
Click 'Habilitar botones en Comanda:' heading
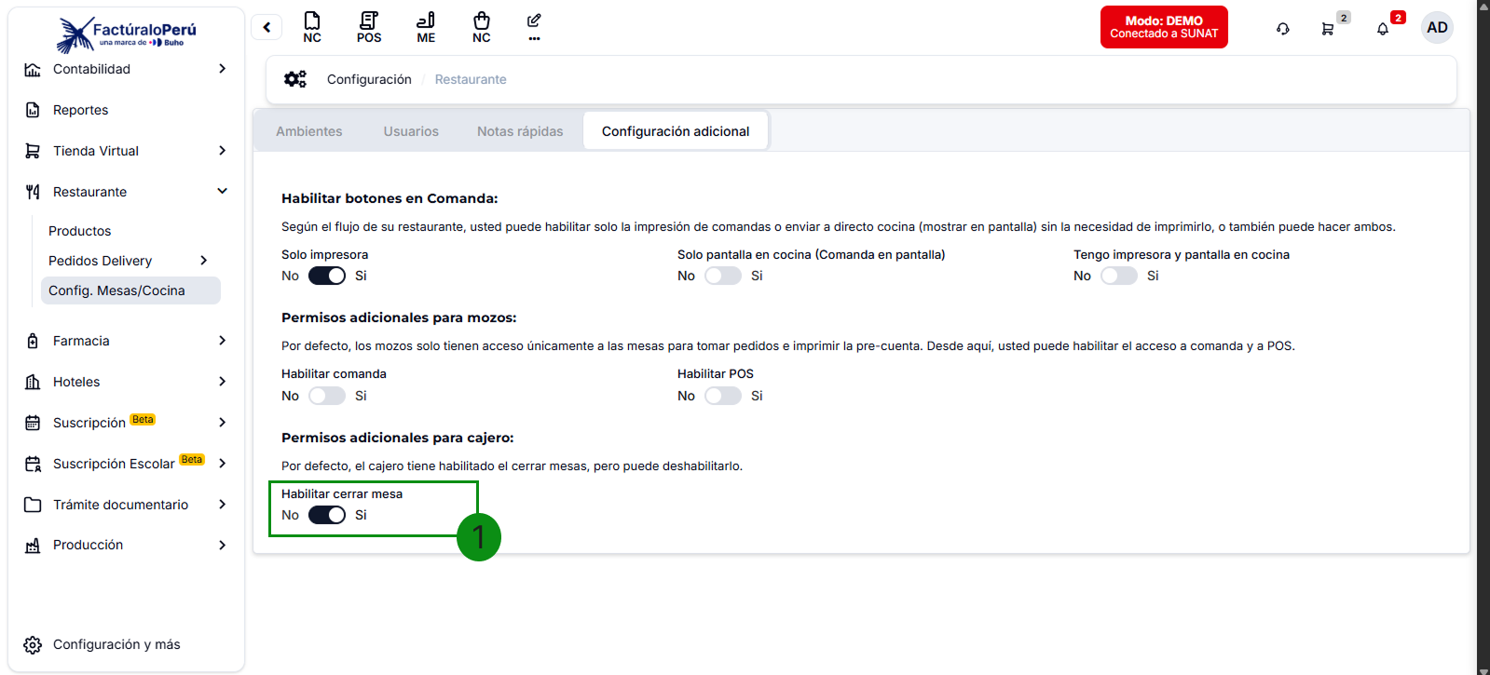[390, 198]
